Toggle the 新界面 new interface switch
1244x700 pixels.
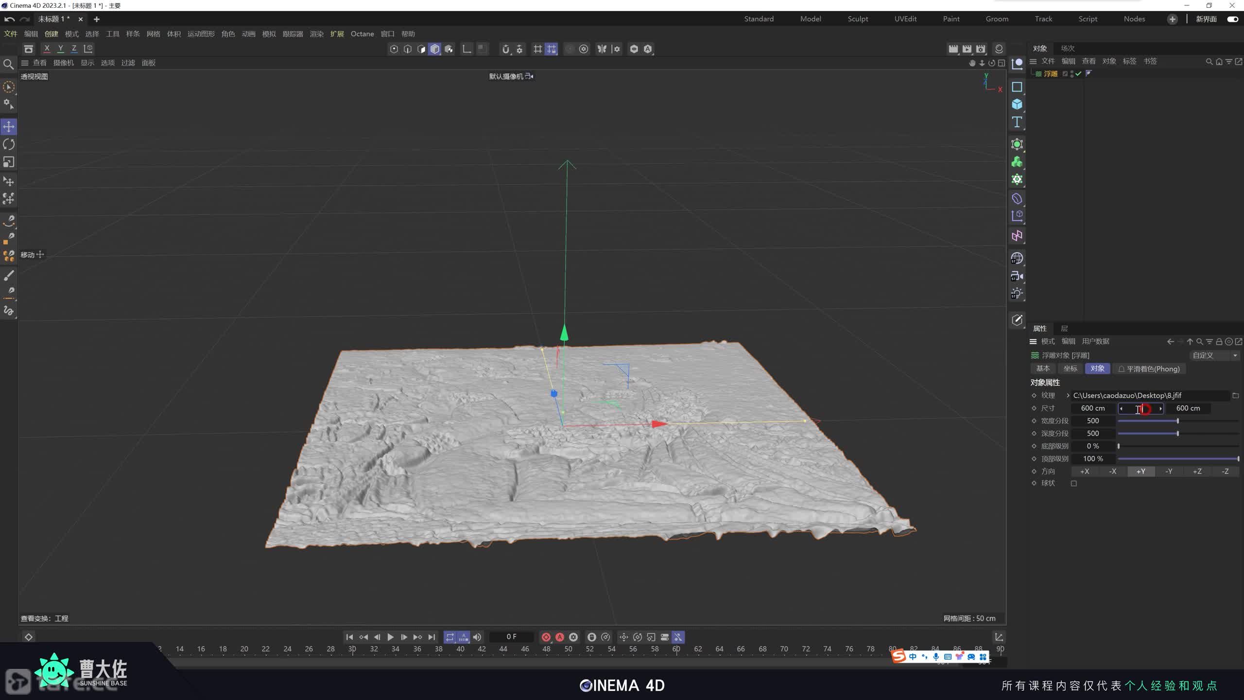click(x=1232, y=19)
